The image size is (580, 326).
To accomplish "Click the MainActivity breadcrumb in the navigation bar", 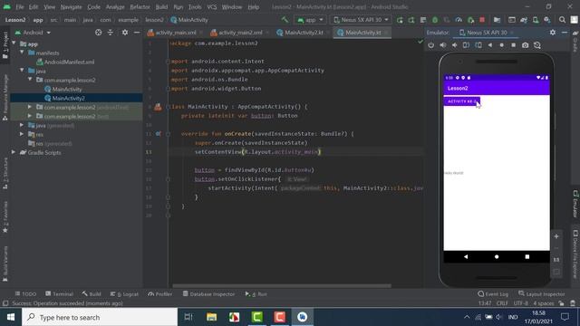I will point(189,20).
